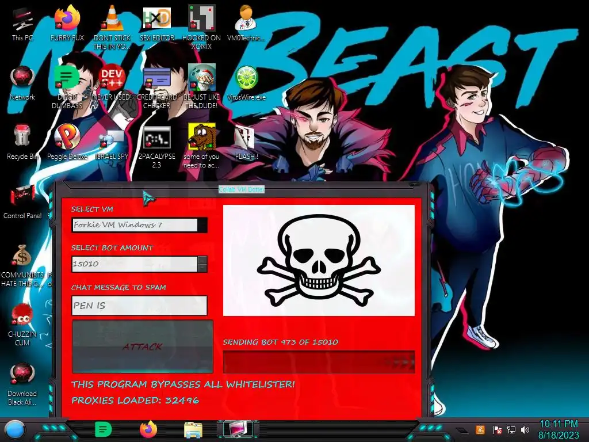Open the VLC cone desktop shortcut
Image resolution: width=589 pixels, height=442 pixels.
coord(112,27)
